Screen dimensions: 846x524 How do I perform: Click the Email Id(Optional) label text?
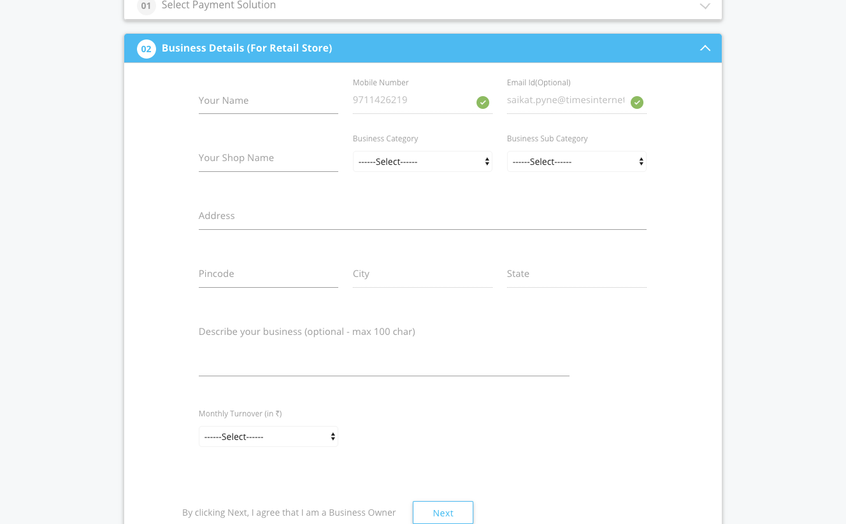(x=539, y=83)
